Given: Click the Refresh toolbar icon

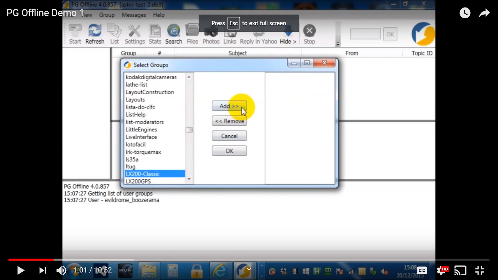Looking at the screenshot, I should [x=95, y=34].
